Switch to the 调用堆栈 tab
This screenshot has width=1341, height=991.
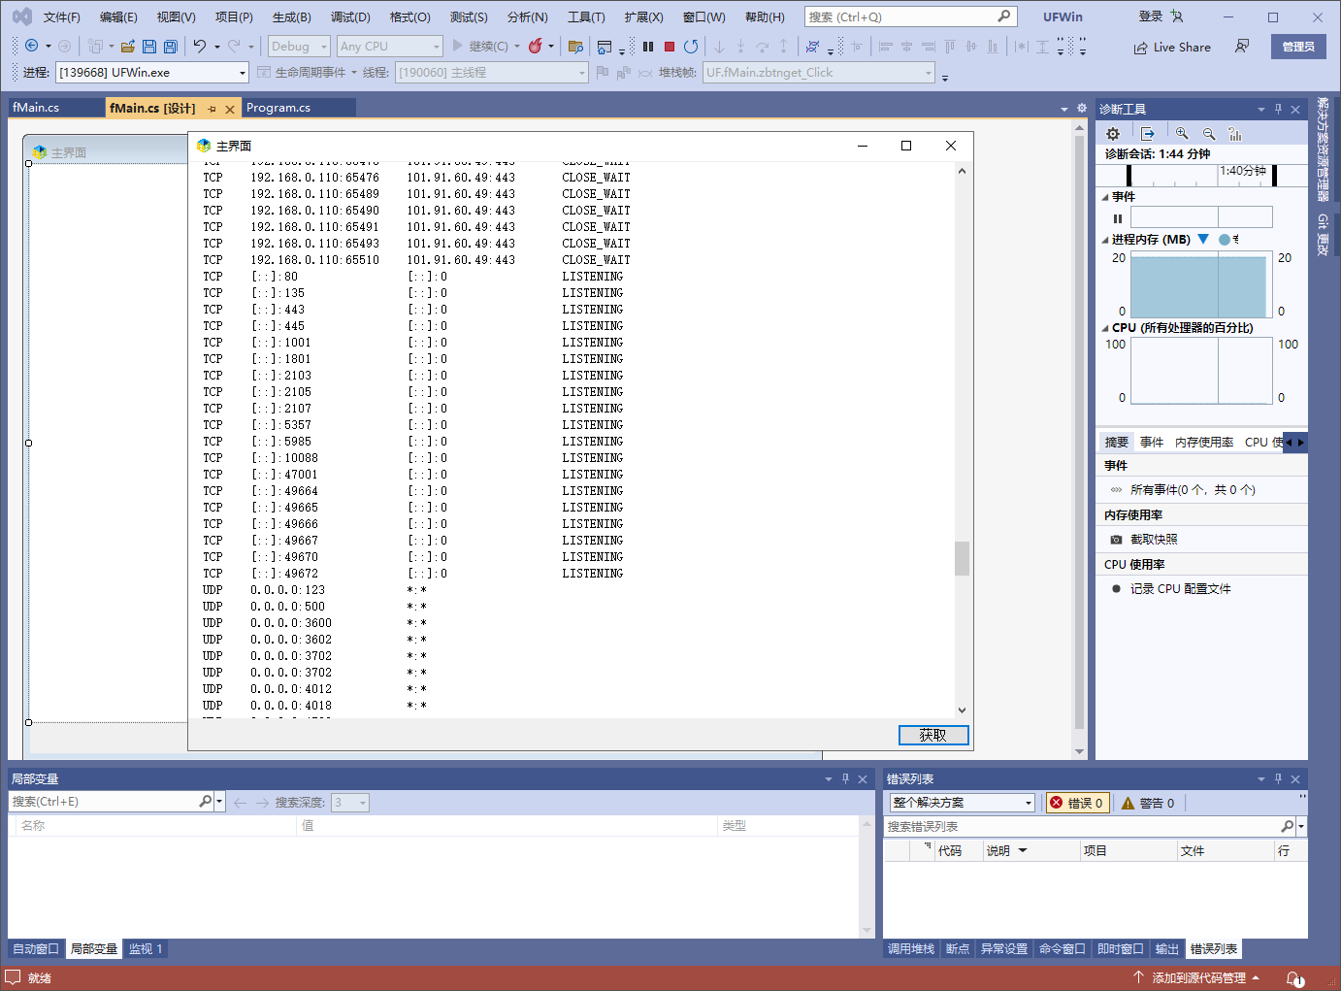911,949
